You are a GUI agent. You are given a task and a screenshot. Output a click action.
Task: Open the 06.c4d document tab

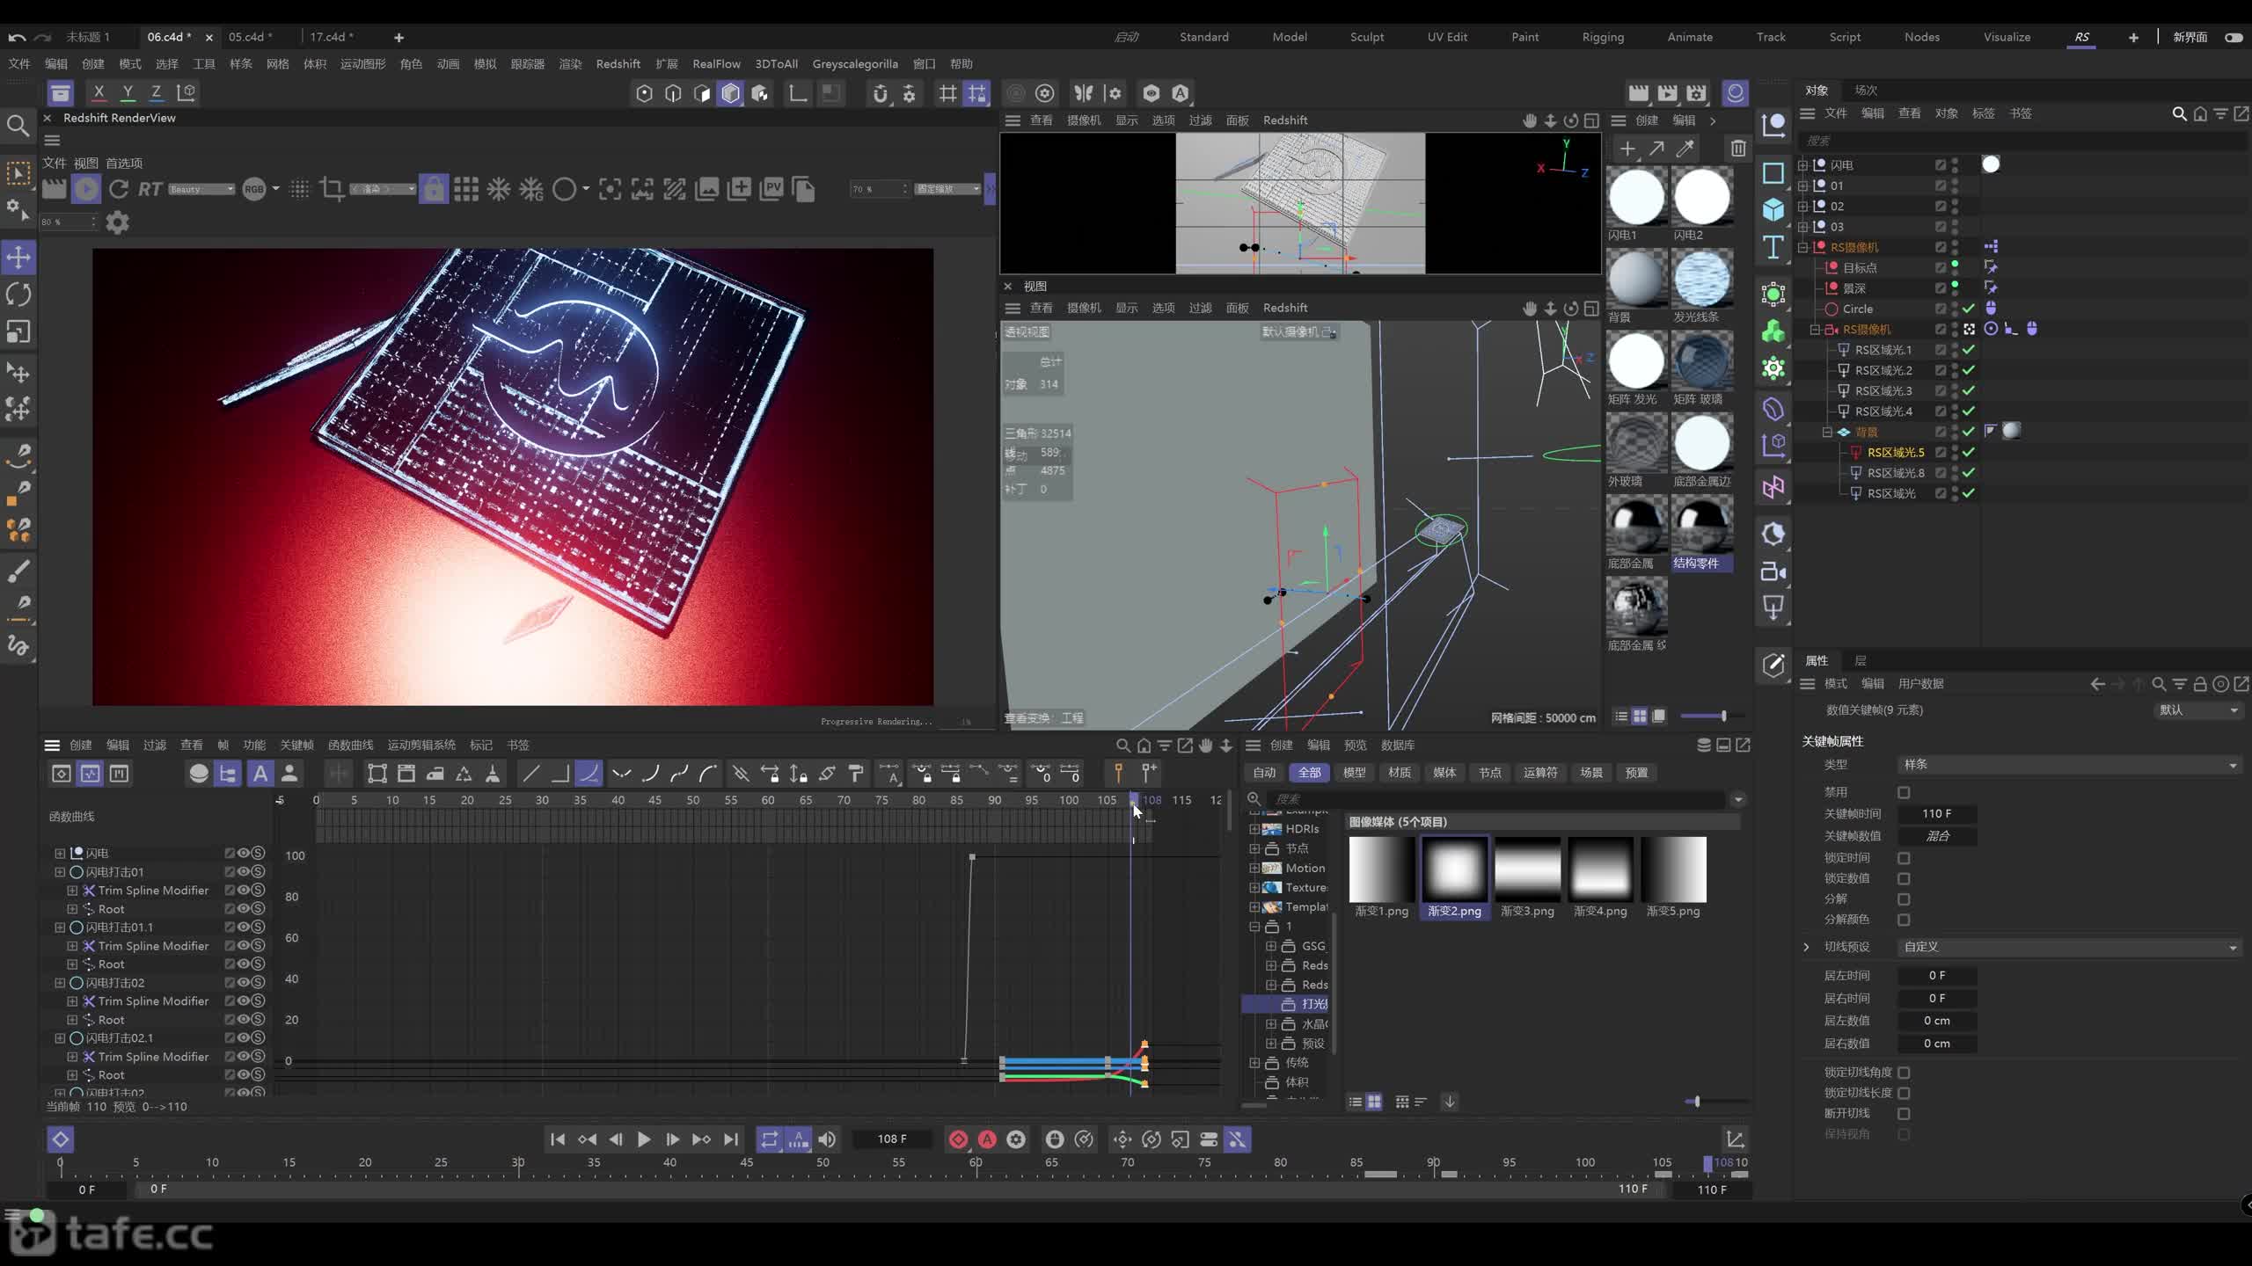(x=169, y=37)
